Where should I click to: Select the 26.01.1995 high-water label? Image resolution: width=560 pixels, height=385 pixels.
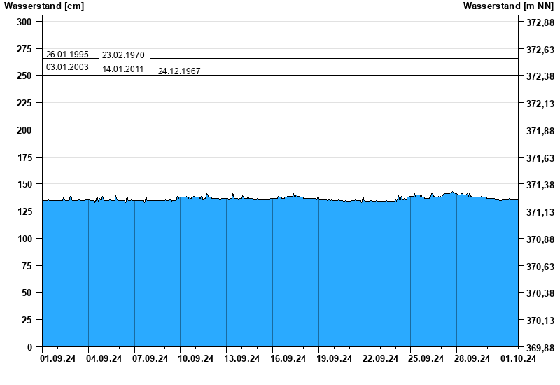coord(67,55)
